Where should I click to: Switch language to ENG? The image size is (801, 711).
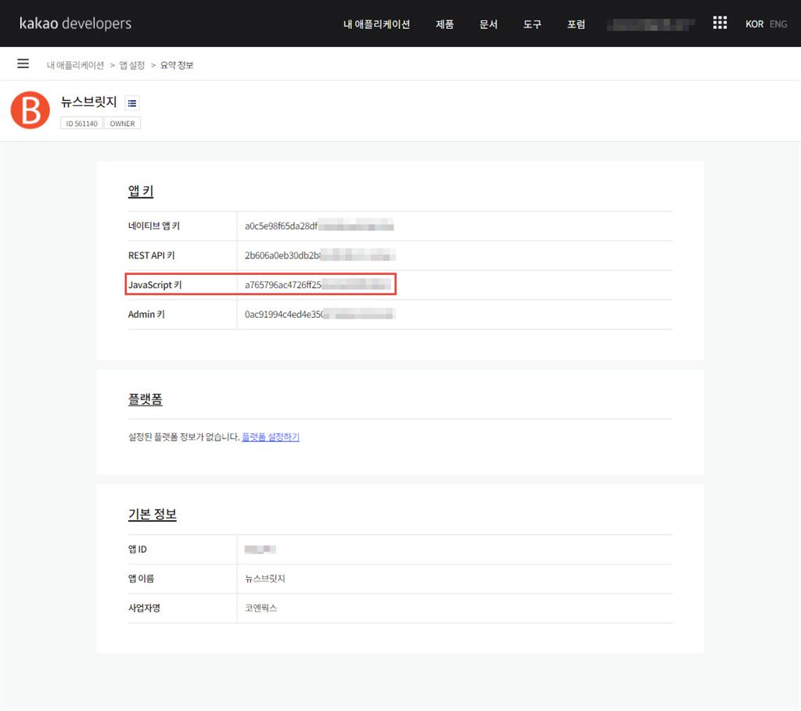click(x=778, y=24)
